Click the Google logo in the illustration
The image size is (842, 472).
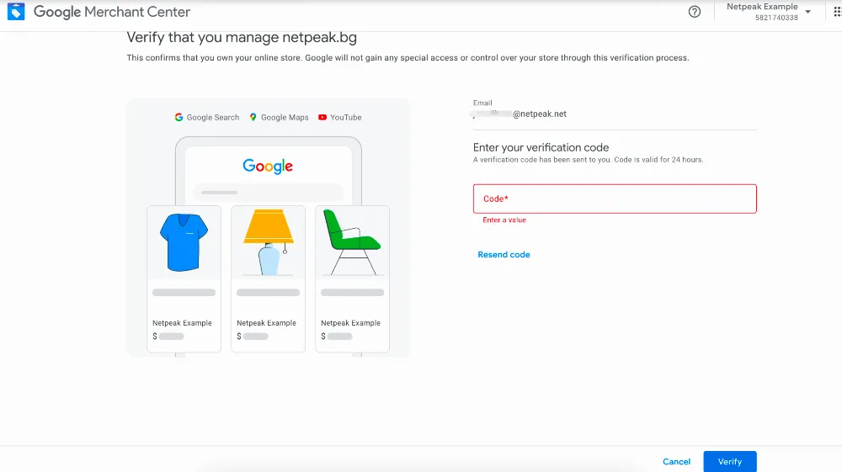point(268,167)
